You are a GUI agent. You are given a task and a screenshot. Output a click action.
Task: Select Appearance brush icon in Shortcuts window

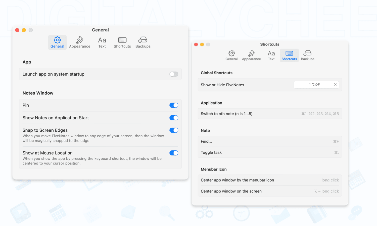(251, 53)
